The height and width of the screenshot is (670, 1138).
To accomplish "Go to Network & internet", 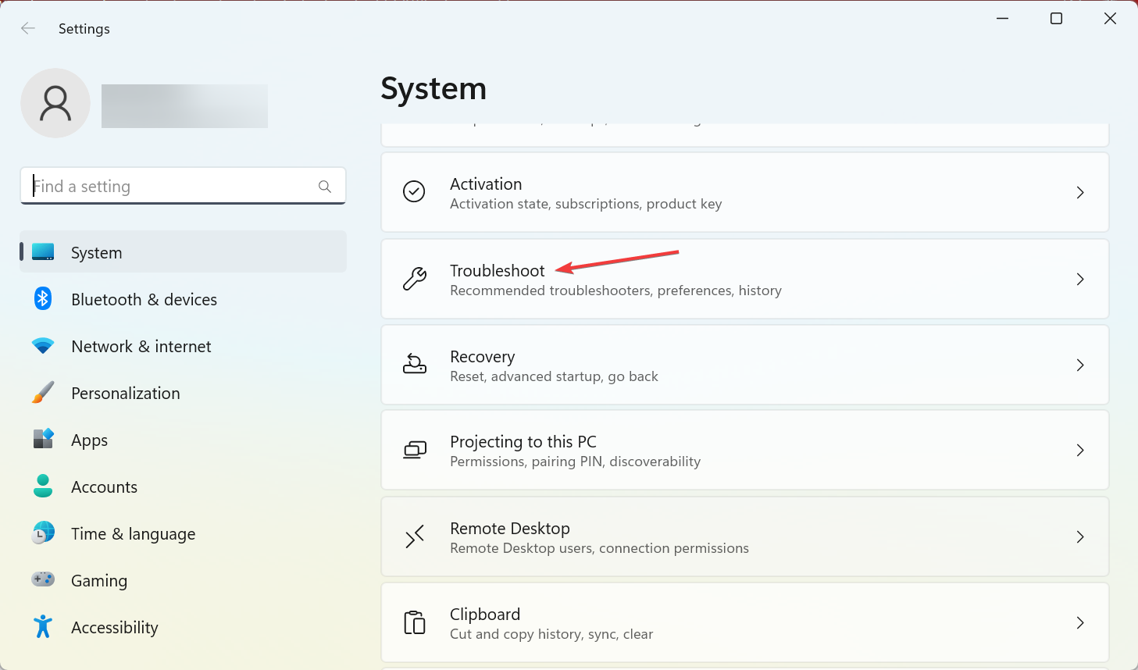I will pyautogui.click(x=183, y=346).
